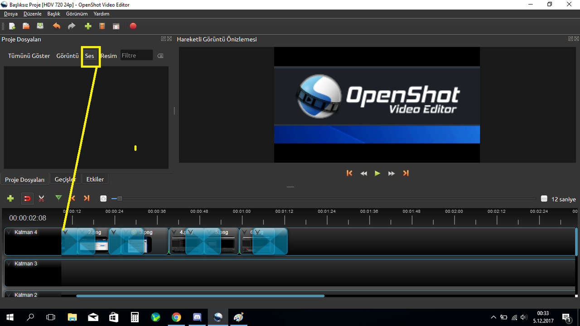Viewport: 580px width, 326px height.
Task: Choose a profile with the film strip icon
Action: [x=102, y=26]
